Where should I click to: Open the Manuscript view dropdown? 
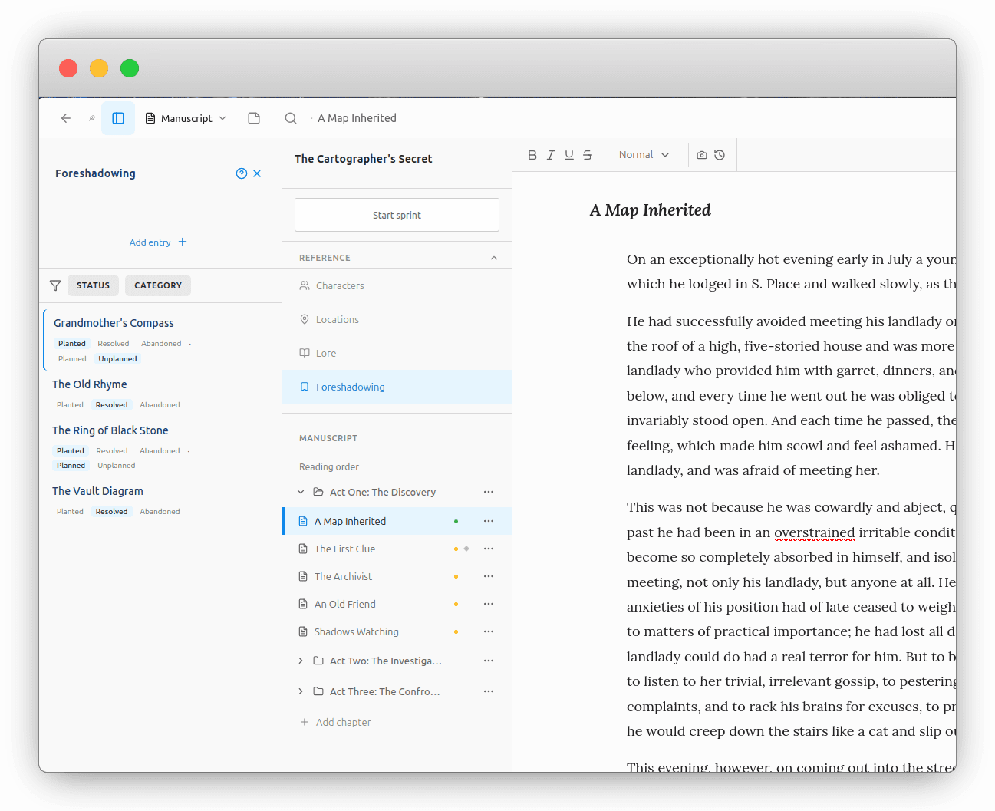pyautogui.click(x=186, y=118)
